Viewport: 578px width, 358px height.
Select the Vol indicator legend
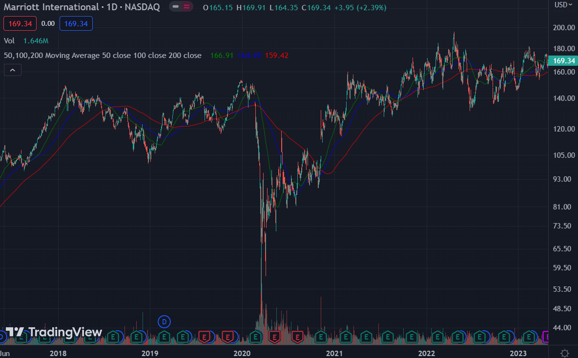(9, 41)
